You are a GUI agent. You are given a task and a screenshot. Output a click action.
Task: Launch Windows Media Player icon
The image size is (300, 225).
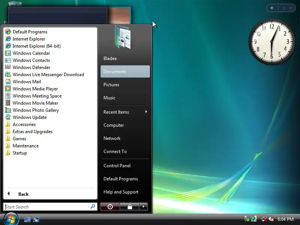click(8, 89)
